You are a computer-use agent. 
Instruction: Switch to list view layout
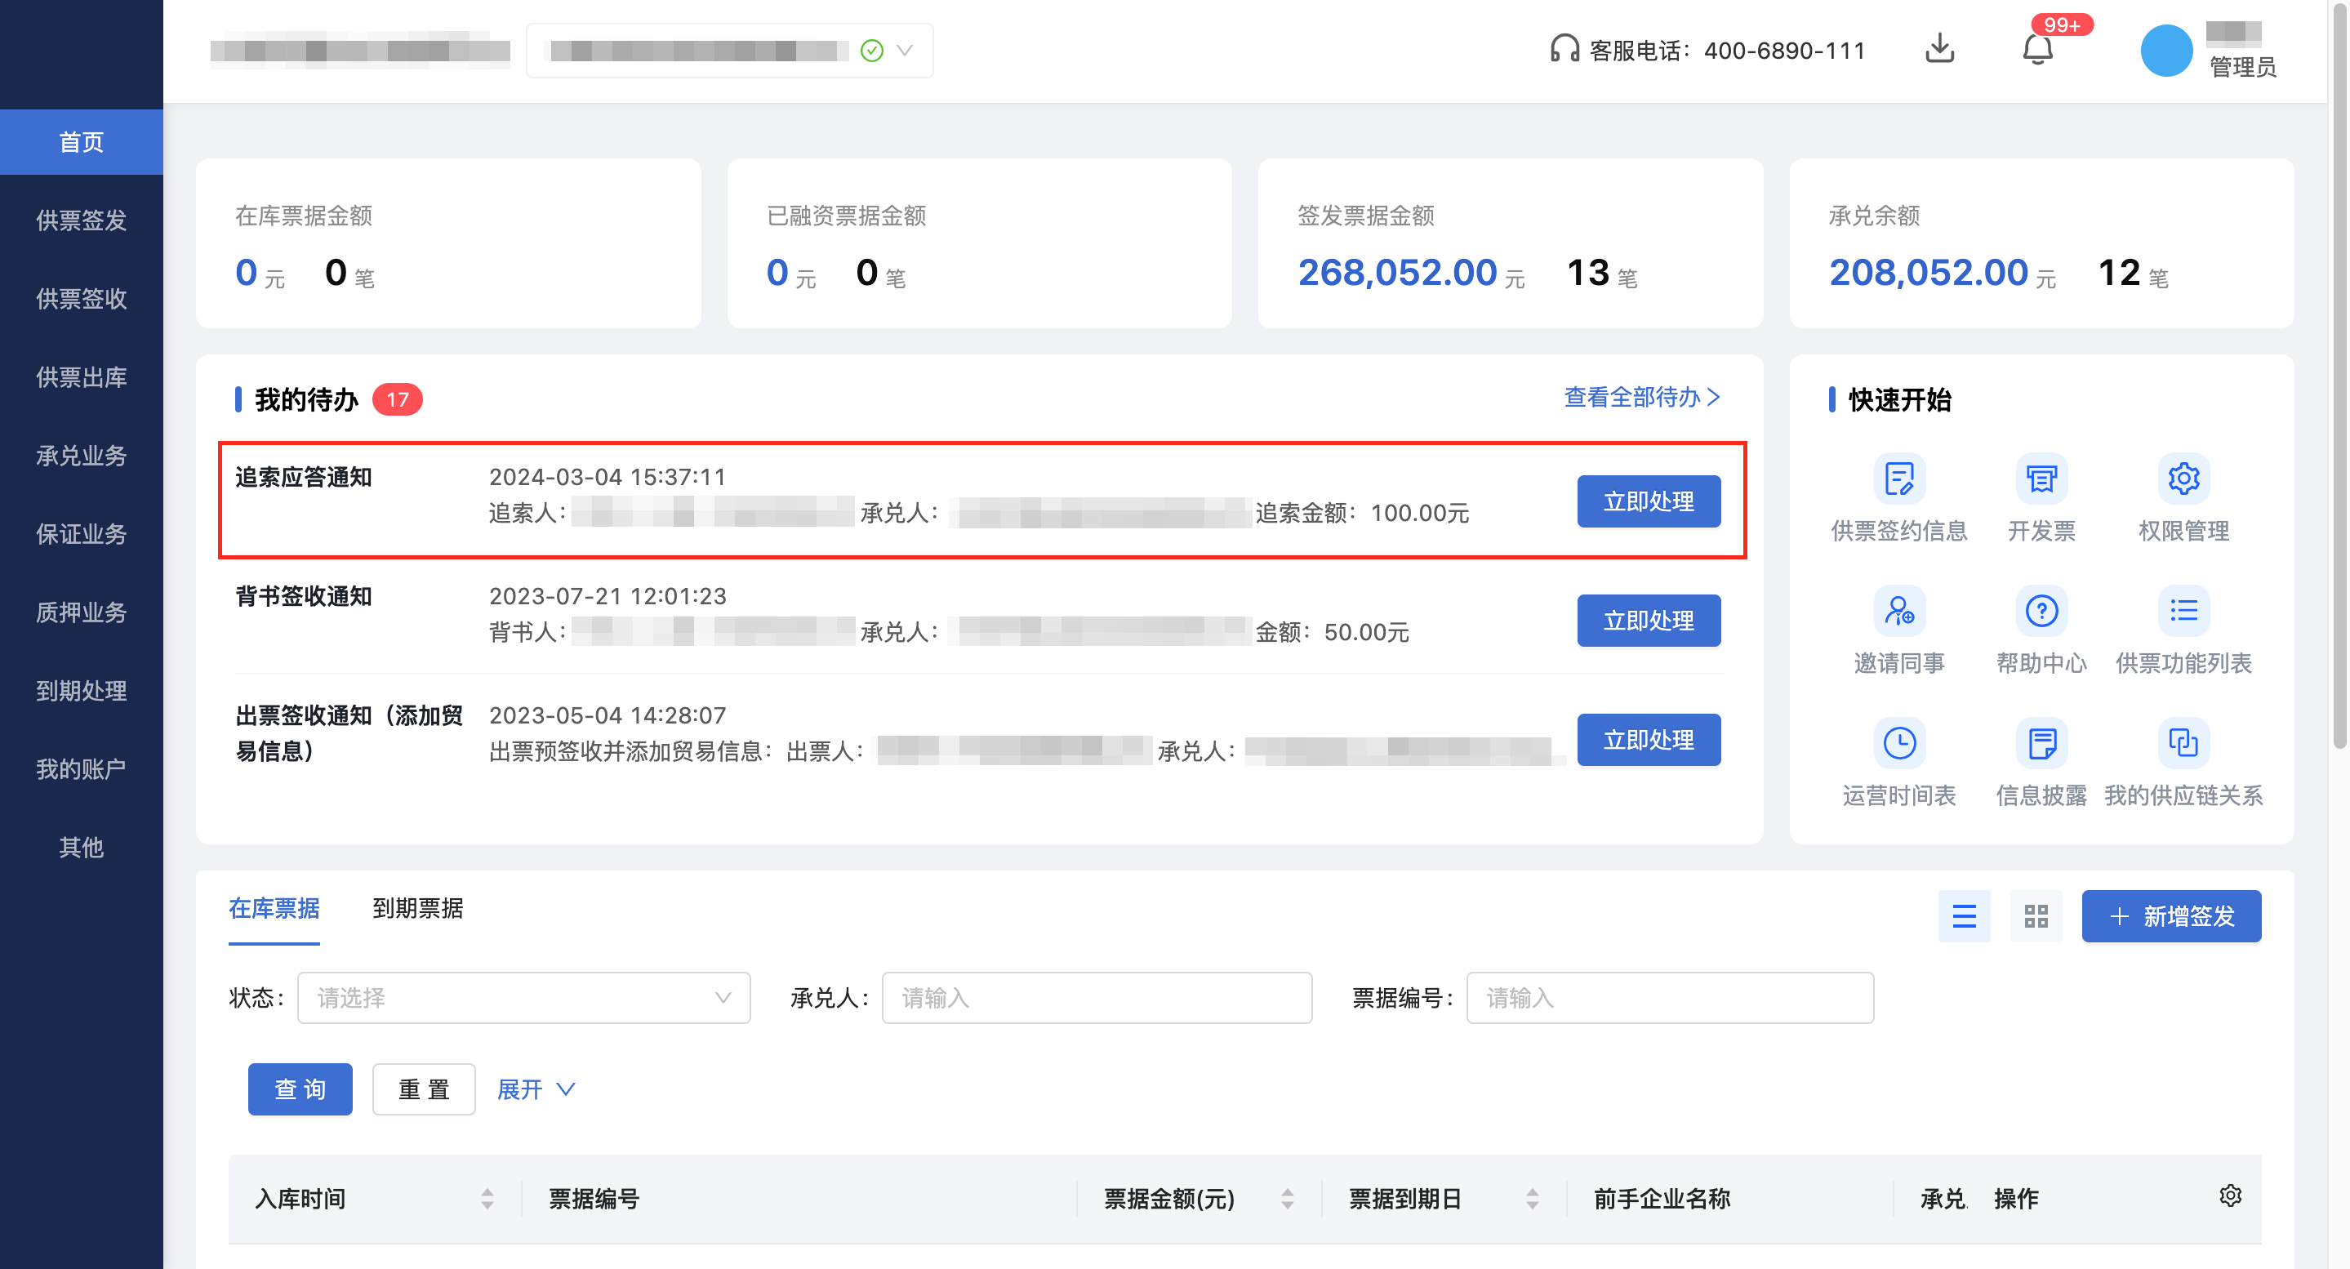point(1963,916)
